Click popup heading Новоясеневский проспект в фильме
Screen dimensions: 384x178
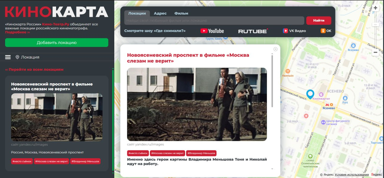(x=188, y=58)
